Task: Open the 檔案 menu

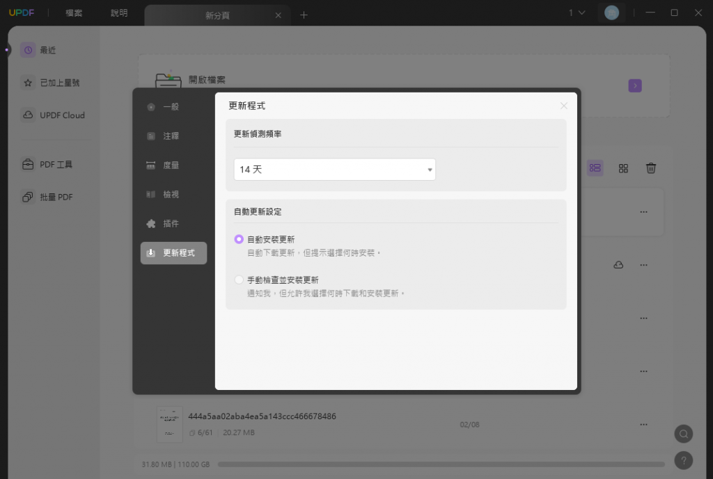Action: coord(74,13)
